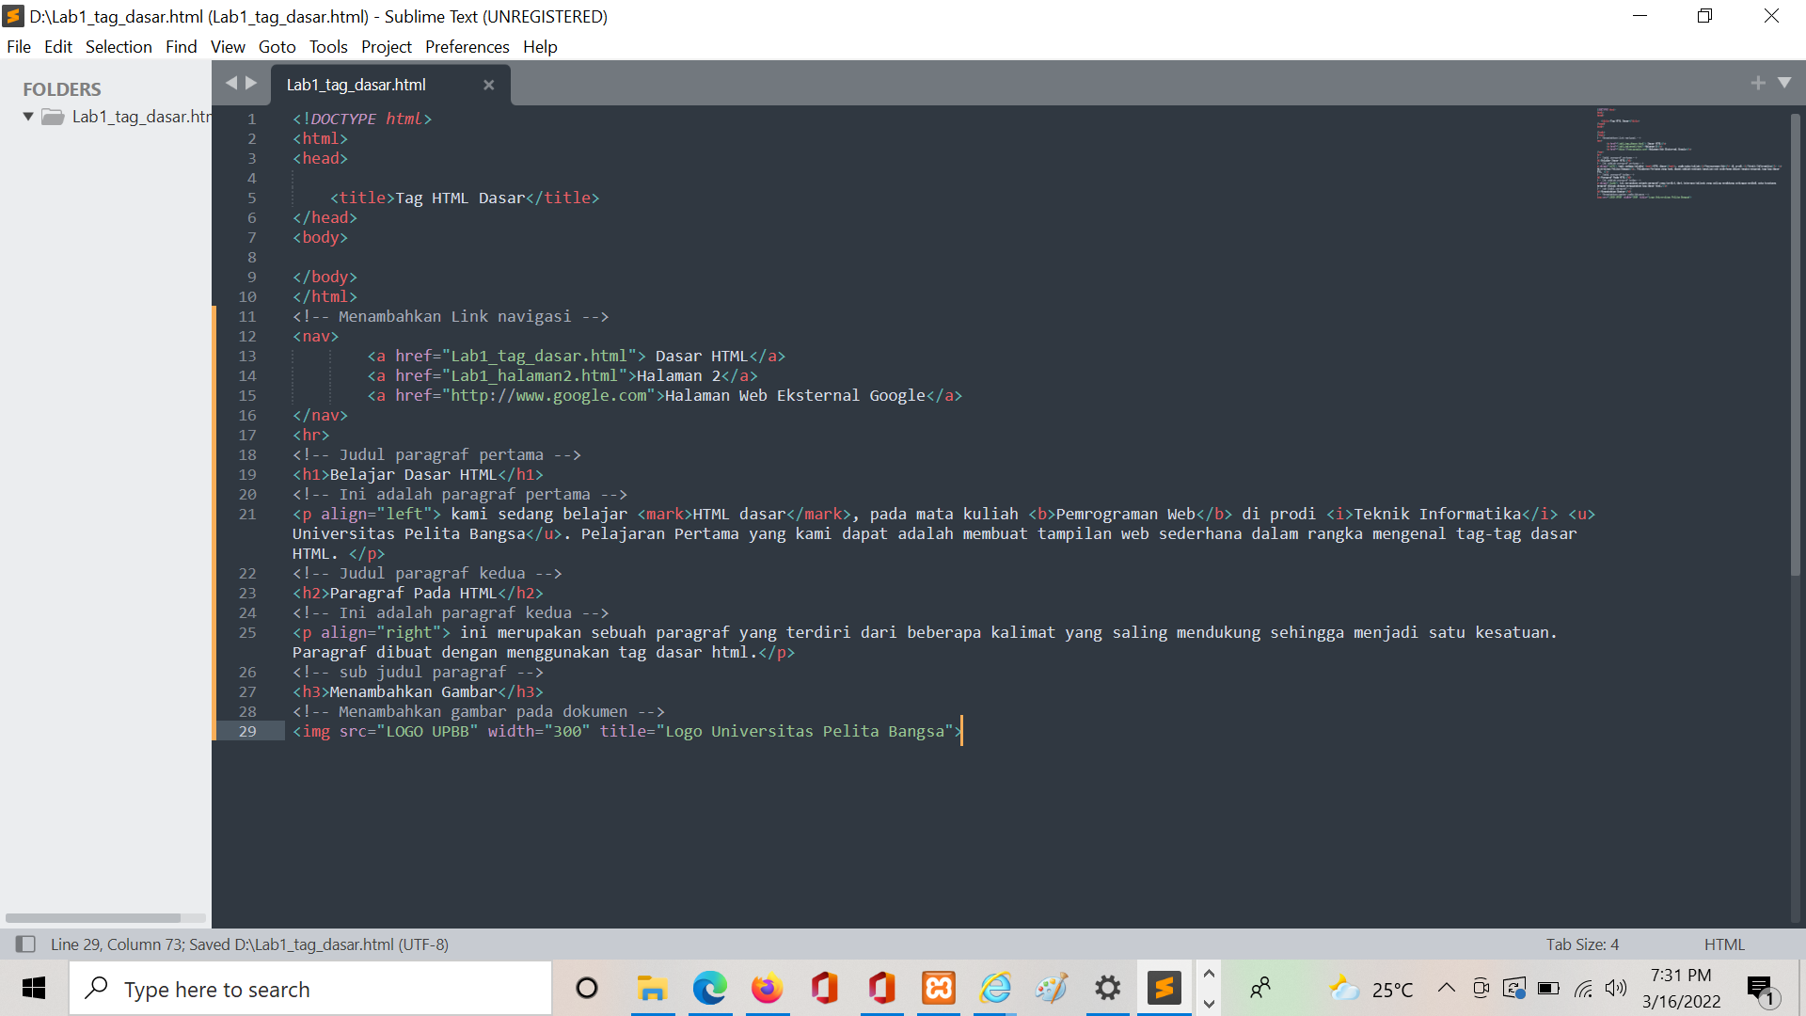The height and width of the screenshot is (1016, 1806).
Task: Show hidden icons via the tray chevron
Action: (1447, 988)
